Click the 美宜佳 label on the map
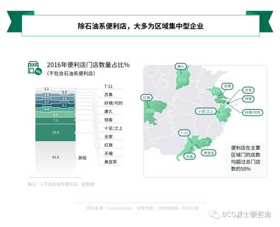The image size is (280, 227). [x=208, y=153]
